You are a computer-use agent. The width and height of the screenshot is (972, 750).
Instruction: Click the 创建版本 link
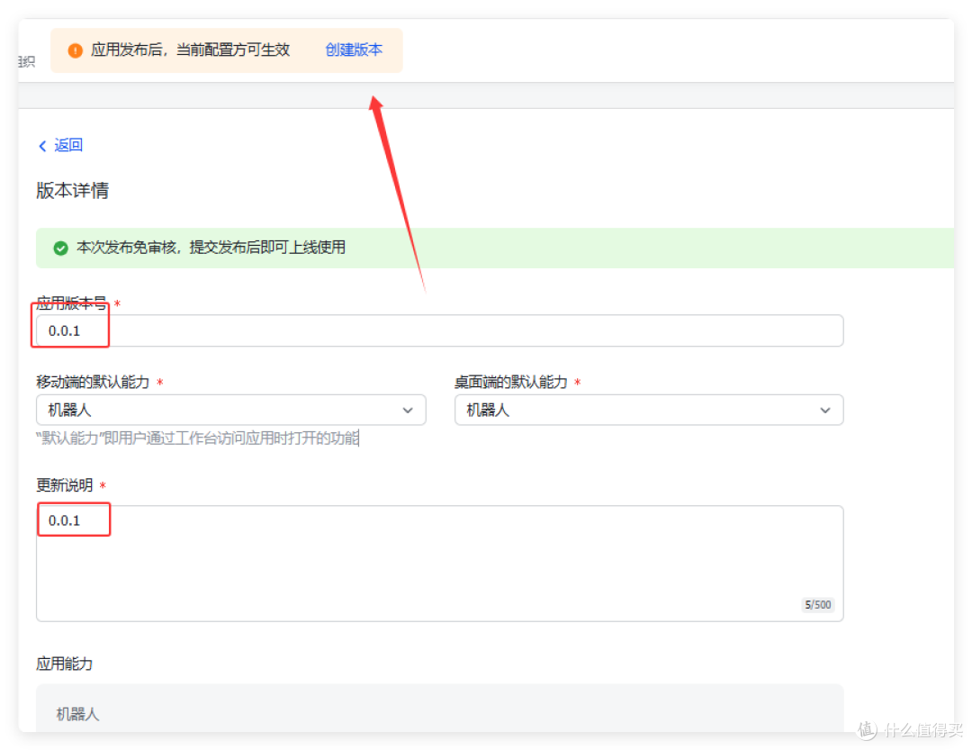(x=354, y=50)
